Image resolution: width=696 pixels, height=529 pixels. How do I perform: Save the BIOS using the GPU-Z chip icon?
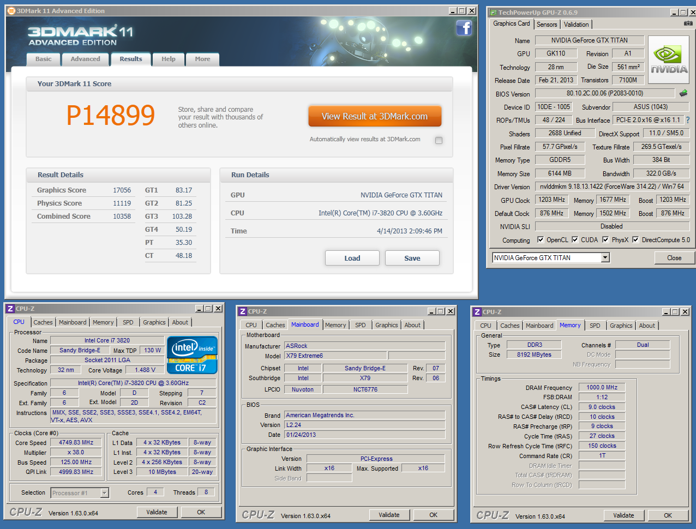[x=683, y=93]
